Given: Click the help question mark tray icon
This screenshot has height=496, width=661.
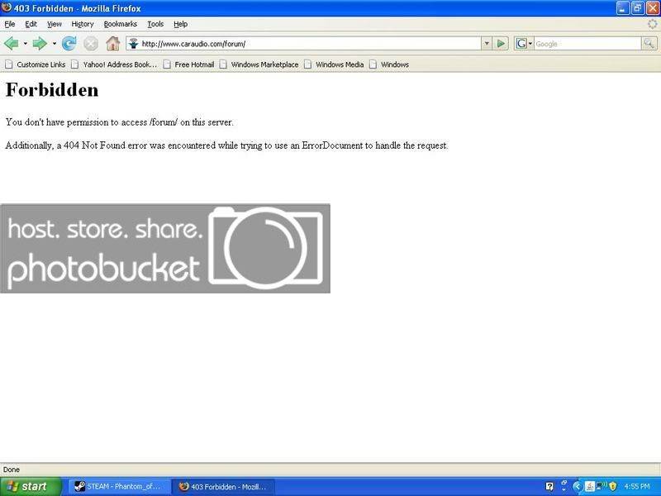Looking at the screenshot, I should [x=549, y=486].
